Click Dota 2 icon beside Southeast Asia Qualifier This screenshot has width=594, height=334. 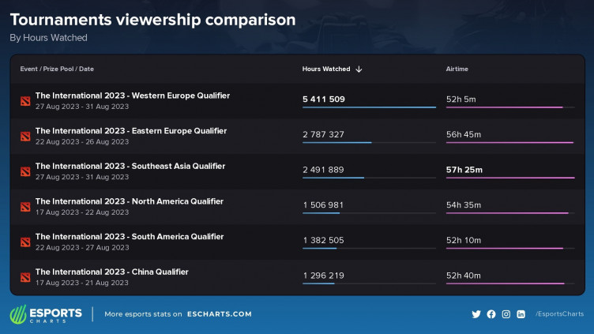point(24,171)
